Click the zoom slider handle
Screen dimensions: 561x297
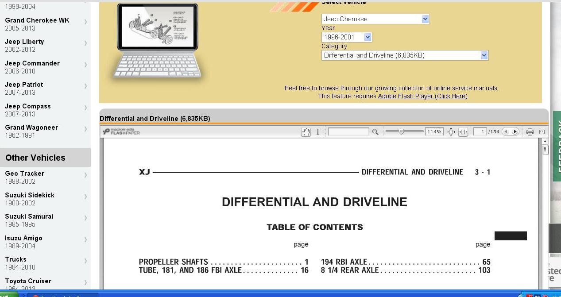(x=401, y=131)
